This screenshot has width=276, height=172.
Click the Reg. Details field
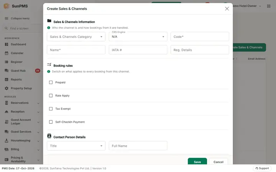[x=200, y=50]
